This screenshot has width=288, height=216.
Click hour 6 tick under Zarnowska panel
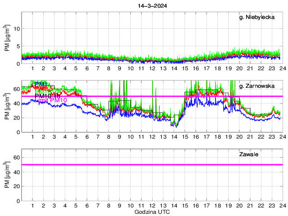[x=87, y=137]
